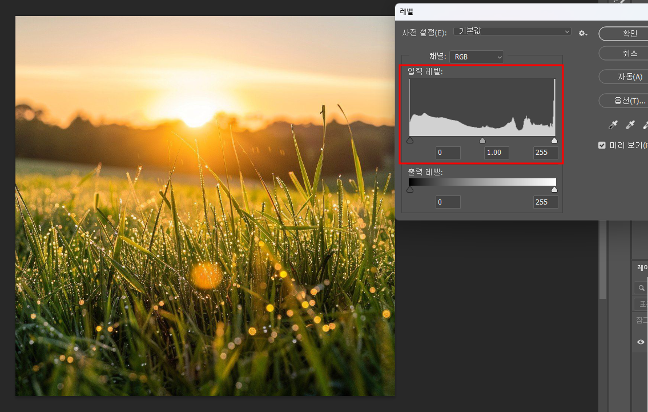Screen dimensions: 648x412
Task: Click the output levels gradient bar
Action: [x=482, y=182]
